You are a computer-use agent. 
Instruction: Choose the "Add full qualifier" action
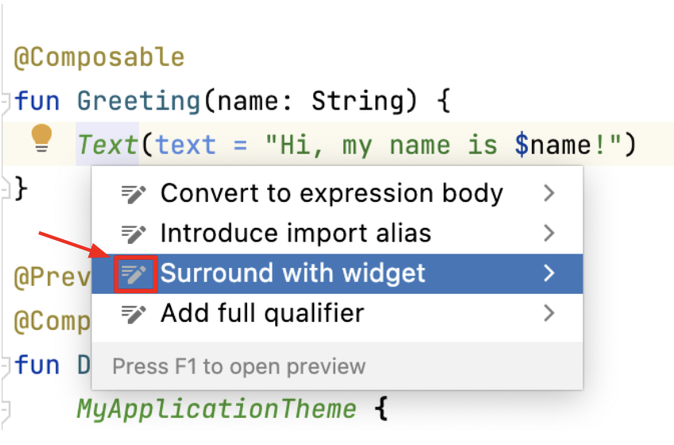coord(262,314)
